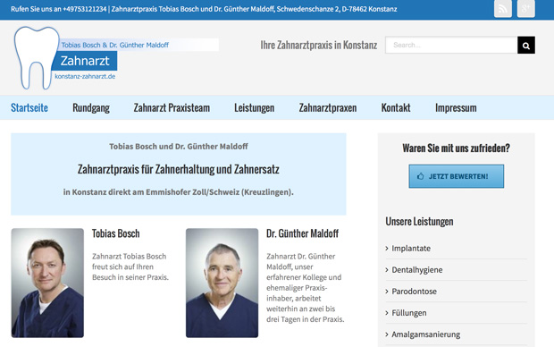554x347 pixels.
Task: Click the Zahnarzt blue logo label
Action: coord(85,61)
